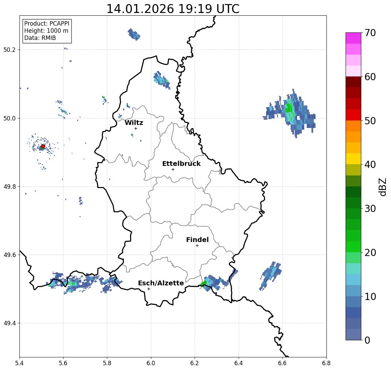Click the radar echo in northern Luxembourg

[162, 80]
